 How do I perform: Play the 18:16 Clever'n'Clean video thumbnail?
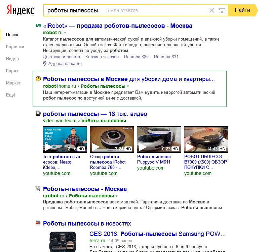(x=65, y=139)
